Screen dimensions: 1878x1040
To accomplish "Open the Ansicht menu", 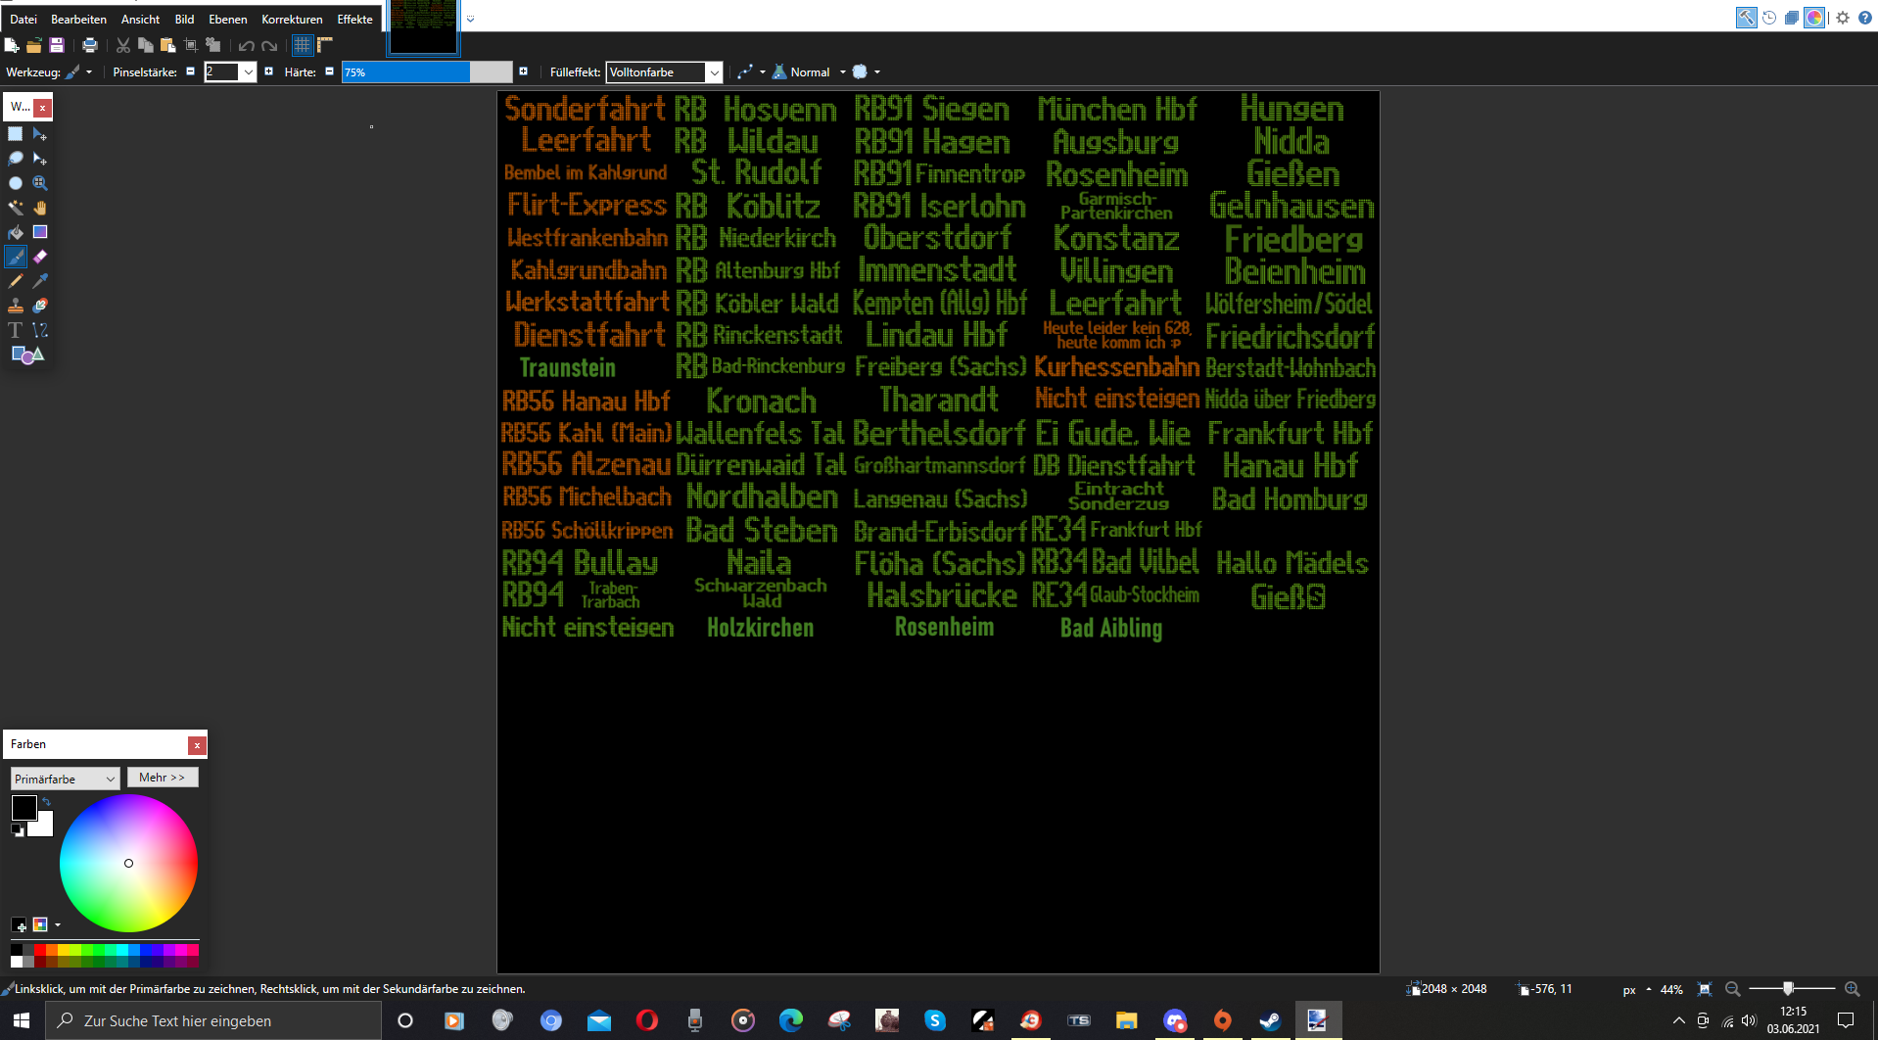I will pos(140,19).
